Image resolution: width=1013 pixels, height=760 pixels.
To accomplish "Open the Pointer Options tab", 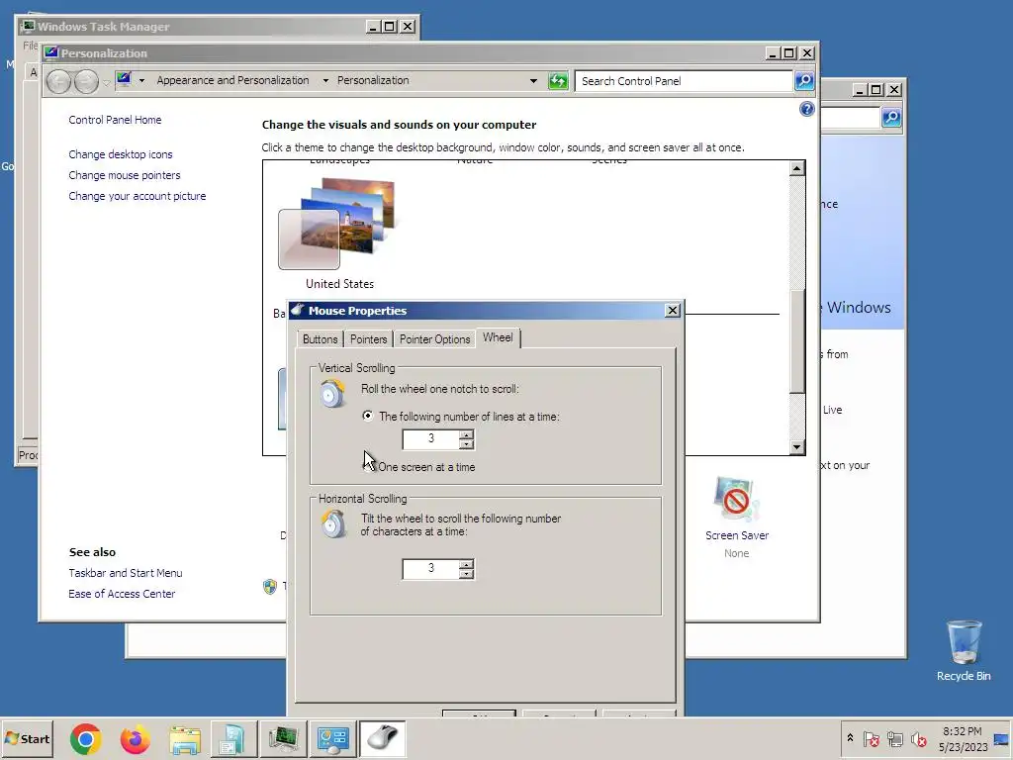I will [435, 339].
